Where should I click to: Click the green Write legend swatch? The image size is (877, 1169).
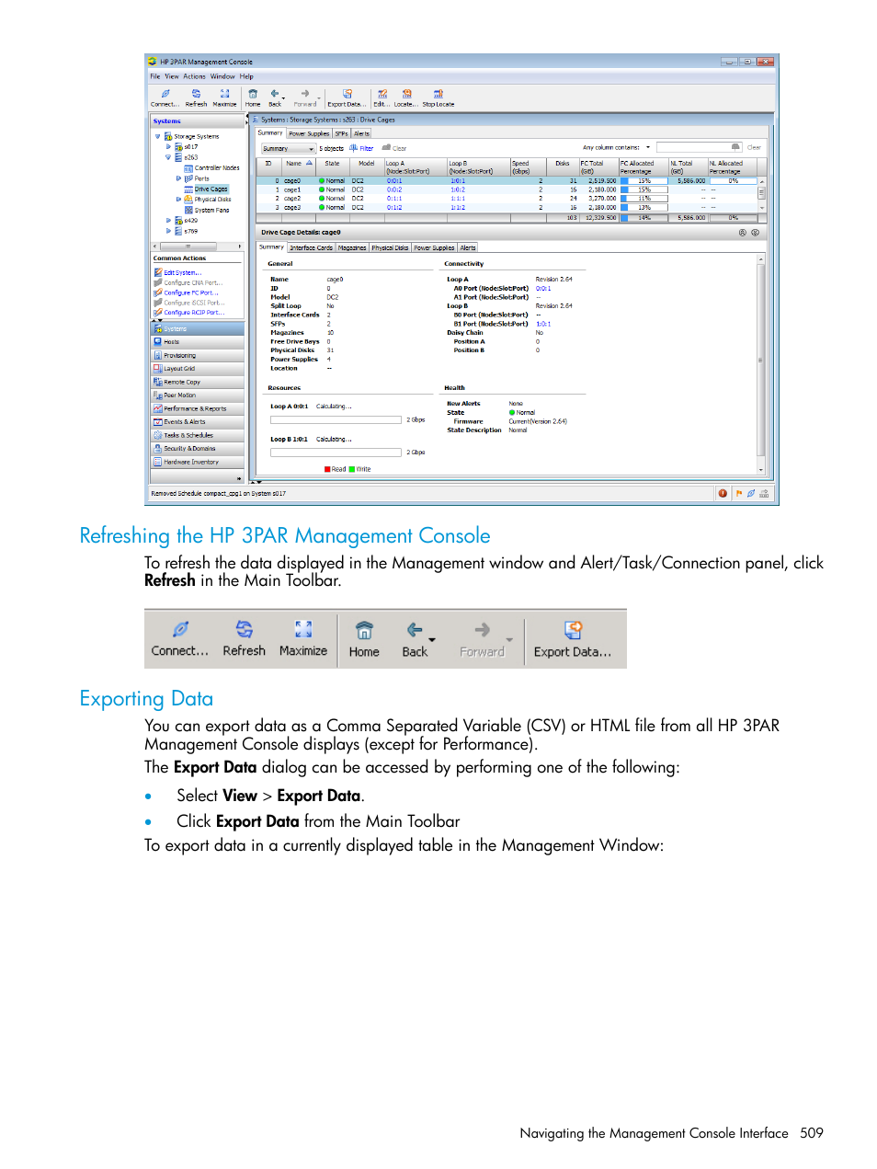click(352, 469)
